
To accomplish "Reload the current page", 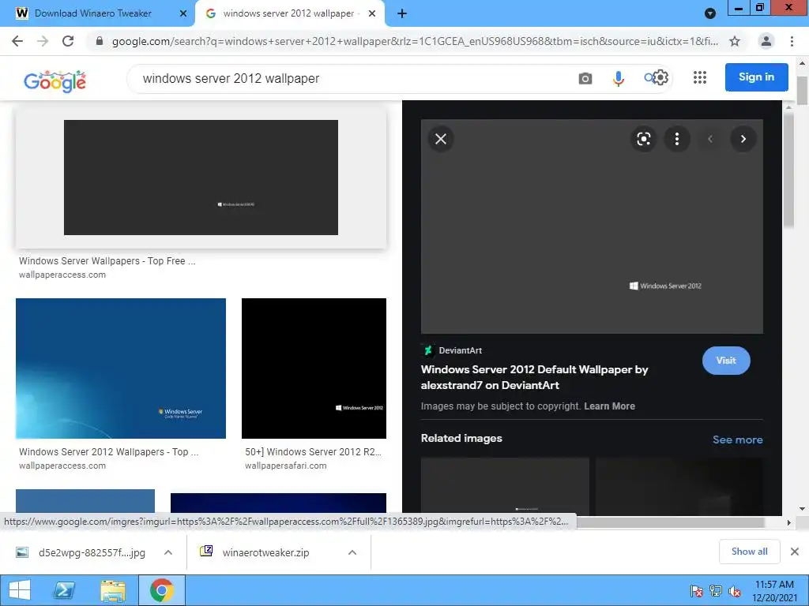I will tap(68, 41).
